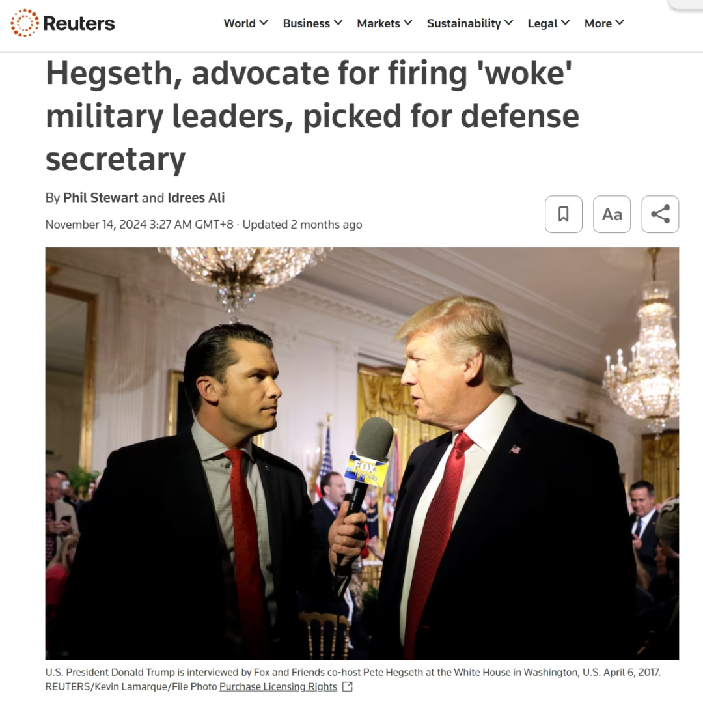Expand the Business dropdown arrow
This screenshot has width=703, height=702.
338,23
